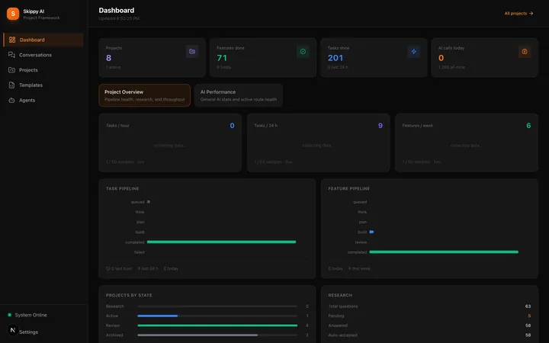
Task: Click the Skippy AI orange logo icon
Action: tap(13, 14)
